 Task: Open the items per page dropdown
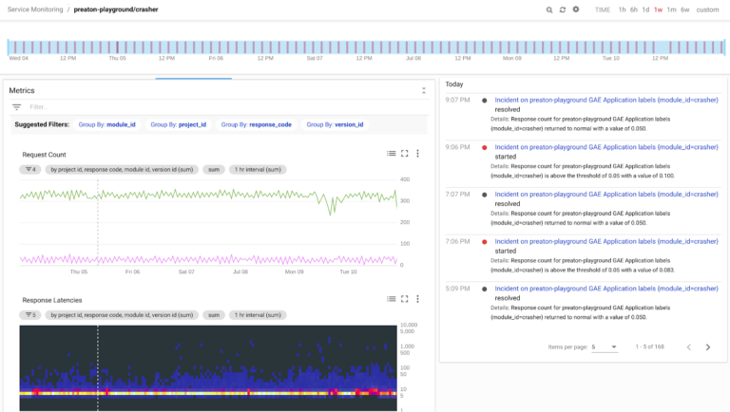click(x=603, y=347)
